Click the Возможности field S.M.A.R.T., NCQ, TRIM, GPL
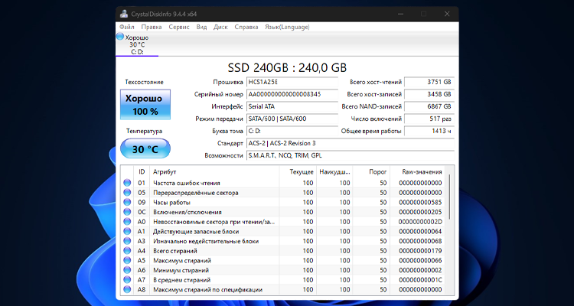The image size is (574, 306). coord(351,155)
